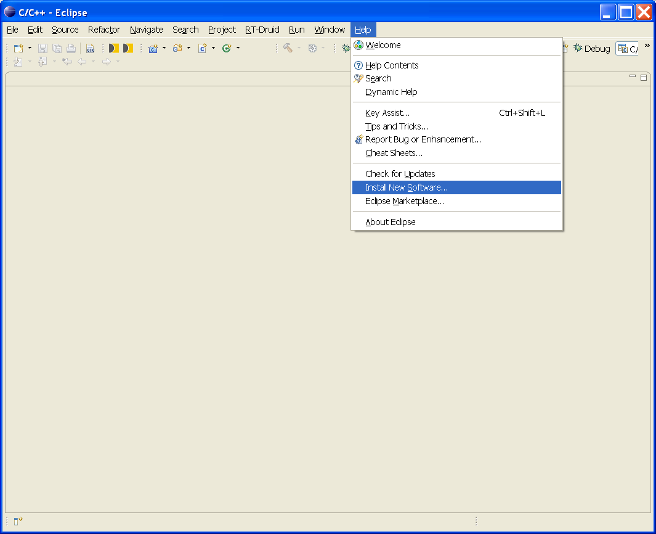Choose Help Contents from the menu
Image resolution: width=656 pixels, height=534 pixels.
coord(456,65)
